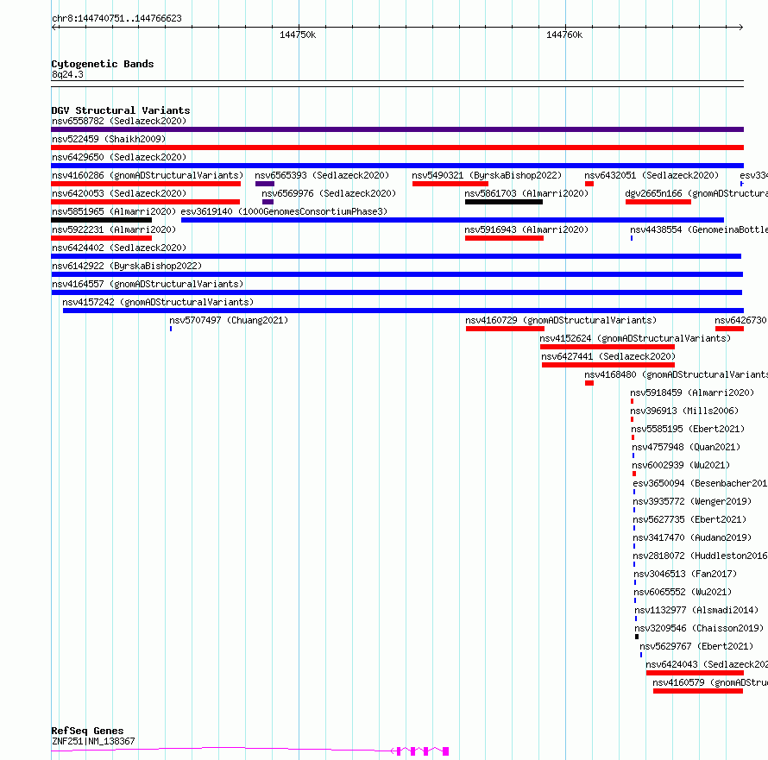Select the red nsv6427441 variant bar

tap(608, 365)
